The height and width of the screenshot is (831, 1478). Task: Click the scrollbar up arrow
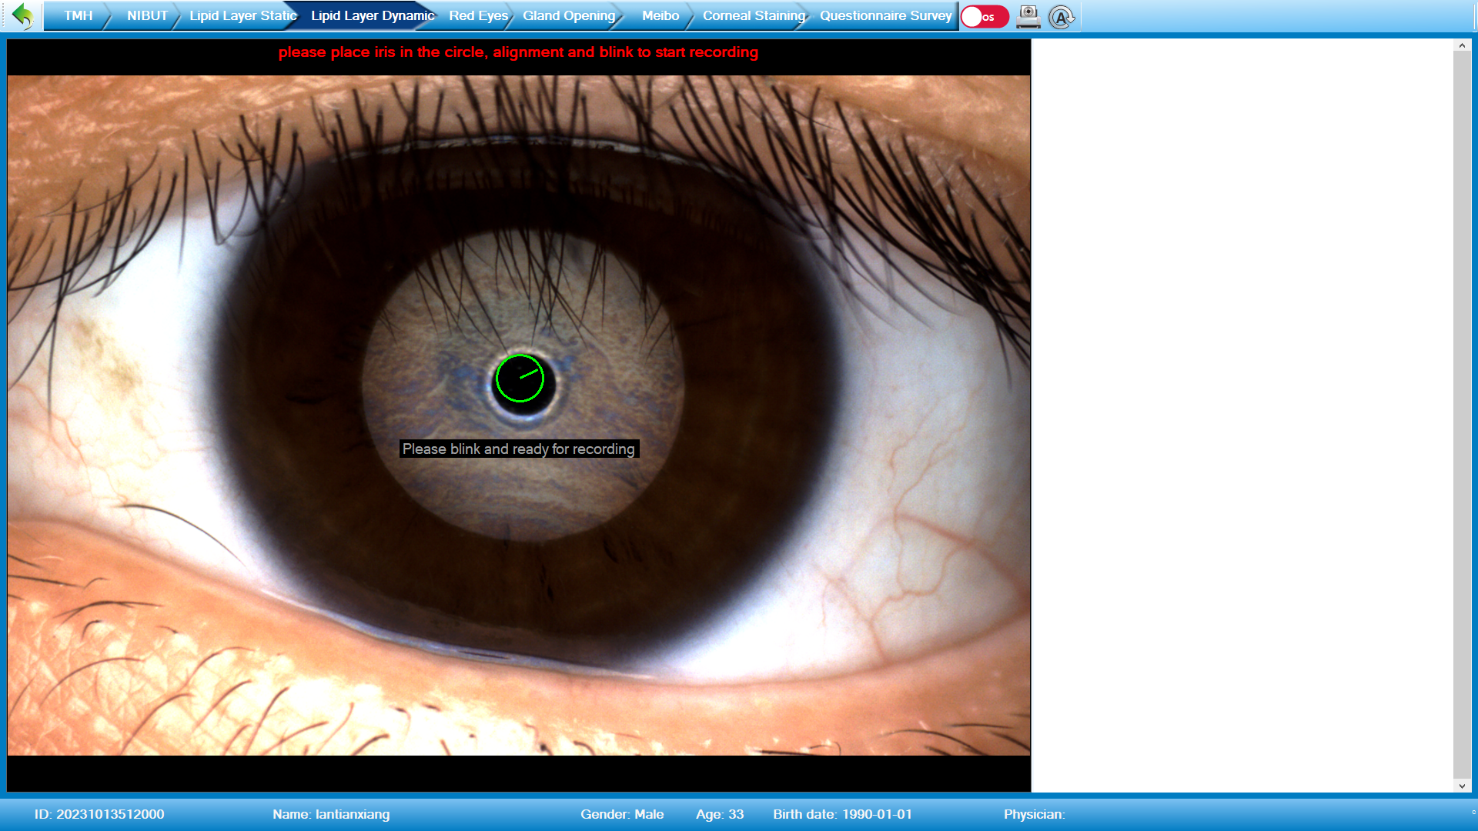[1460, 45]
